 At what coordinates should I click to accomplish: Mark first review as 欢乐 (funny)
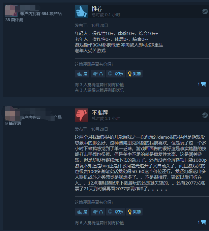pyautogui.click(x=116, y=74)
